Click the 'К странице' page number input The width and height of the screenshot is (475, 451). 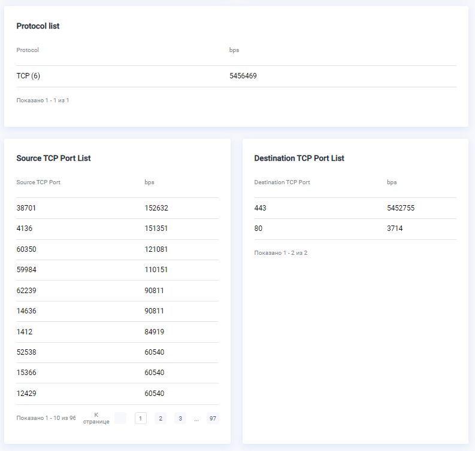tap(120, 419)
